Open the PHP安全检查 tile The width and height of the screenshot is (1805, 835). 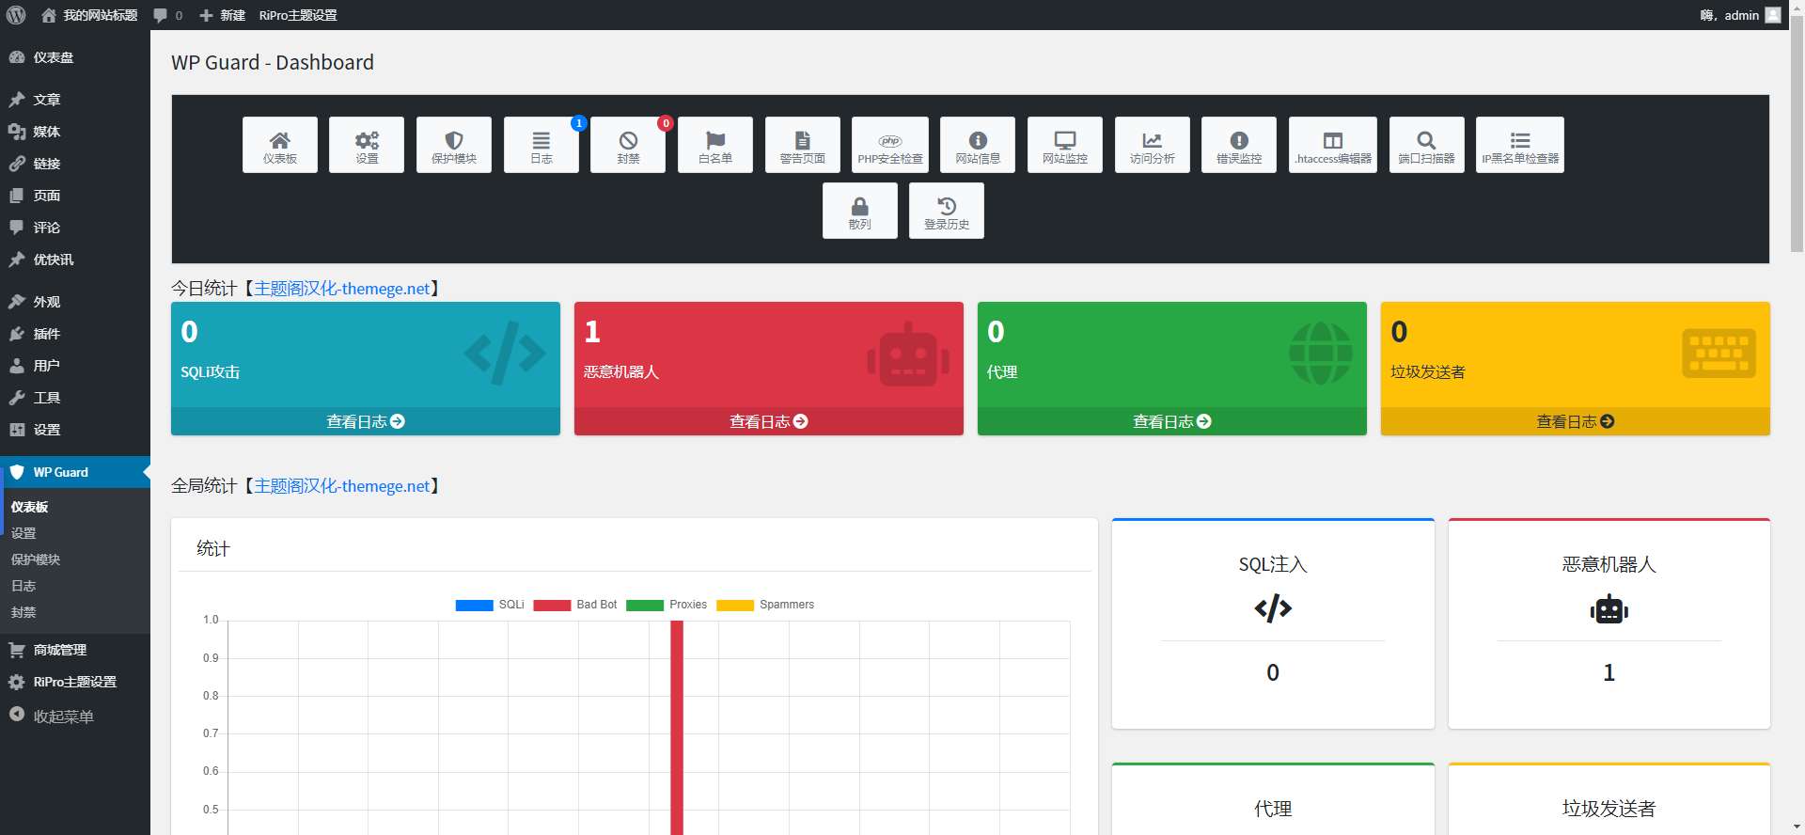(x=890, y=145)
